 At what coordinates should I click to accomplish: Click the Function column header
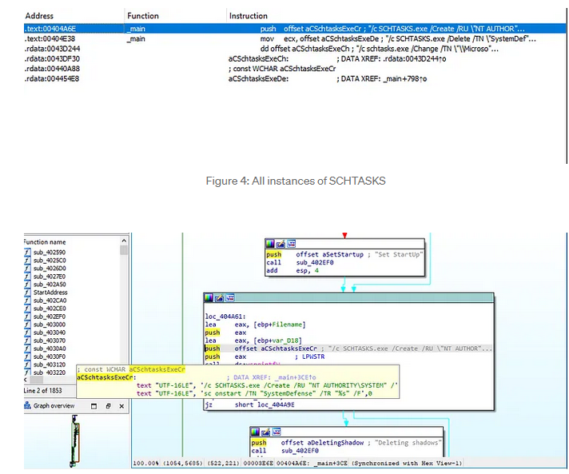tap(144, 16)
